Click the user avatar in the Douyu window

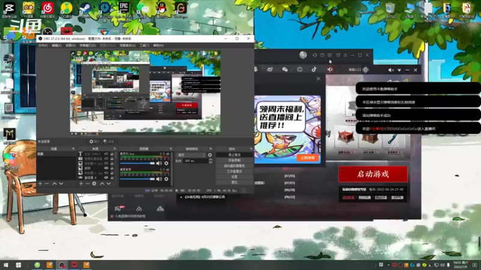[303, 55]
